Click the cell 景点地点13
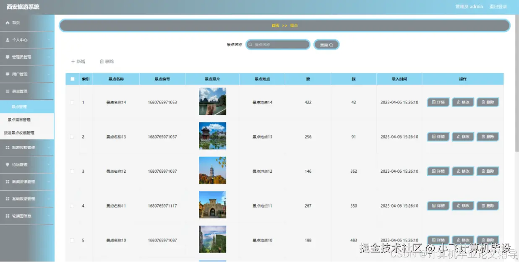Viewport: 519px width, 262px height. pos(262,137)
